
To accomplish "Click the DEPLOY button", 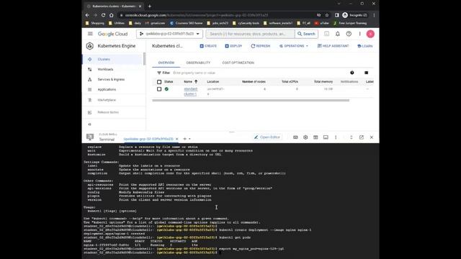I will click(233, 46).
